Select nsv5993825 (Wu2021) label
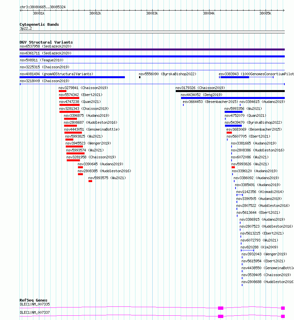 click(x=84, y=137)
